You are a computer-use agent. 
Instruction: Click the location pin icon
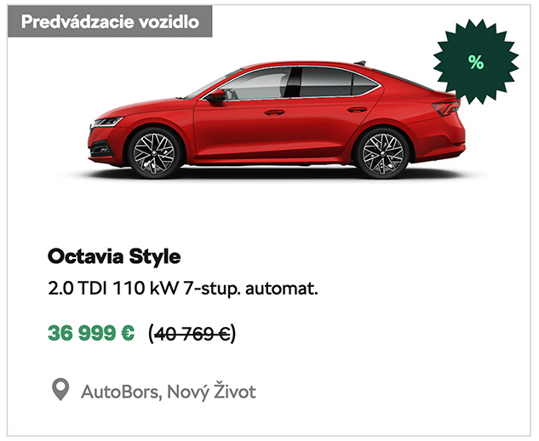pyautogui.click(x=60, y=389)
